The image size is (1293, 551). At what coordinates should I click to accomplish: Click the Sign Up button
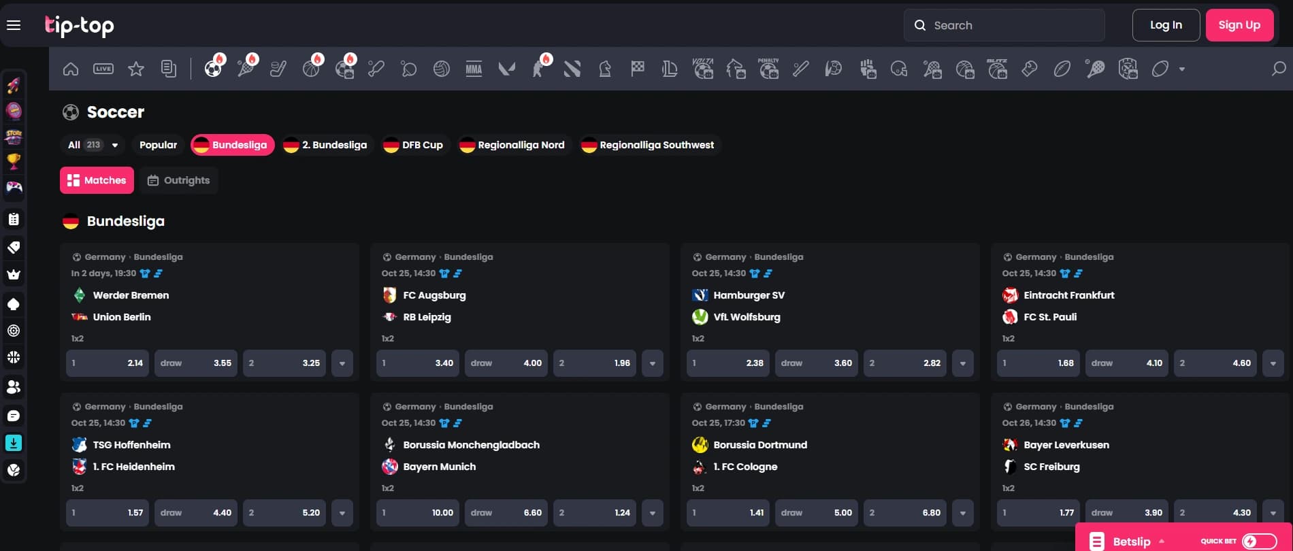[1239, 25]
